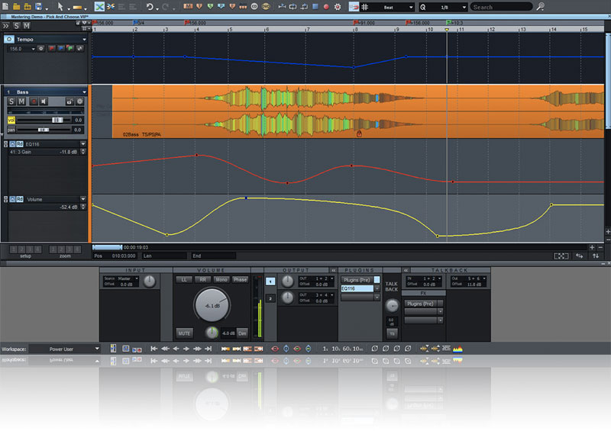The width and height of the screenshot is (611, 431).
Task: Toggle the Phase button
Action: click(241, 279)
